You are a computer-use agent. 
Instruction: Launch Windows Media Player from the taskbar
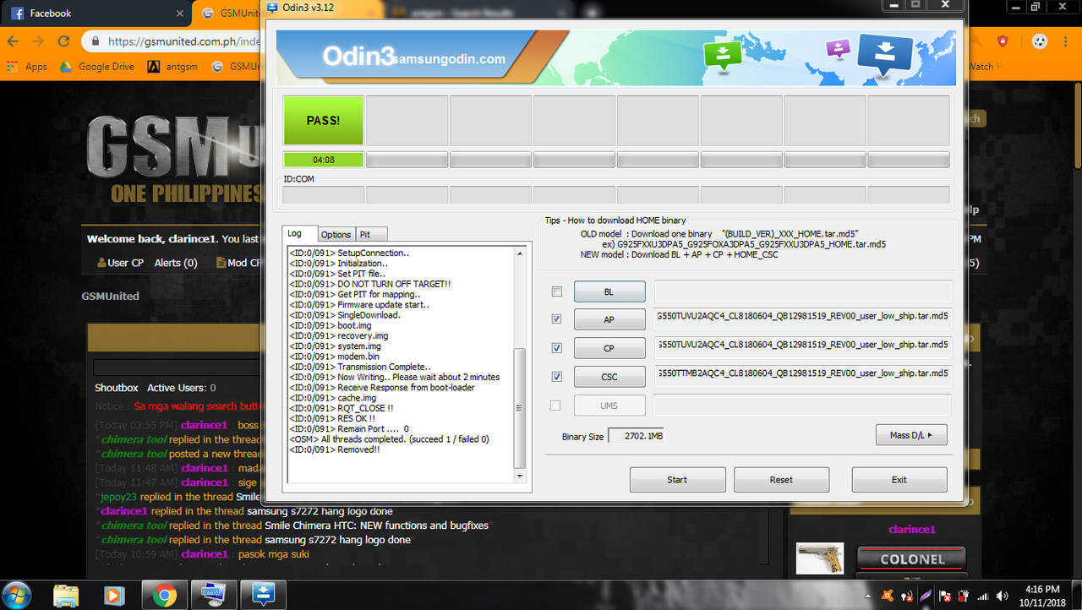[x=114, y=595]
